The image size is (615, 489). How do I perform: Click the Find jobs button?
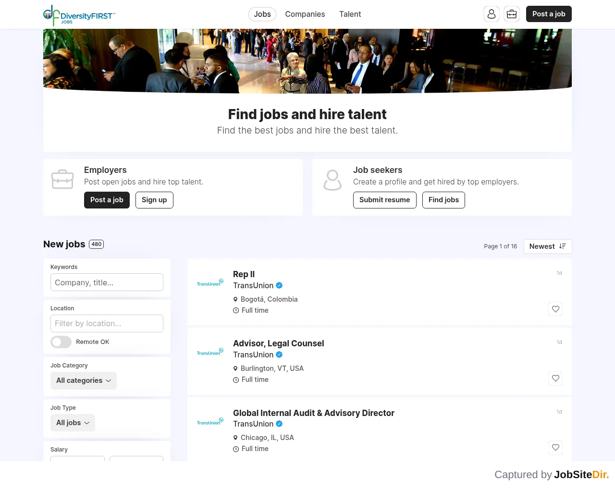coord(443,200)
